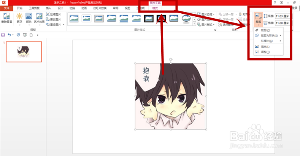
Task: Open the Corrections (更正) sun icon
Action: pos(19,16)
